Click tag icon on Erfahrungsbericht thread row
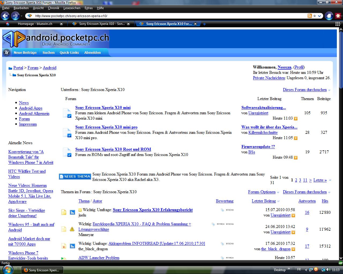 tap(222, 210)
